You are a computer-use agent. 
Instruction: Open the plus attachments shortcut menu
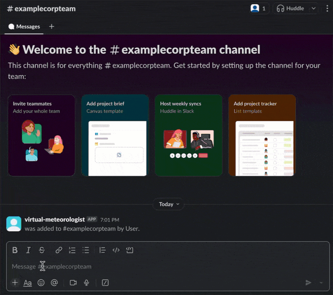point(15,282)
